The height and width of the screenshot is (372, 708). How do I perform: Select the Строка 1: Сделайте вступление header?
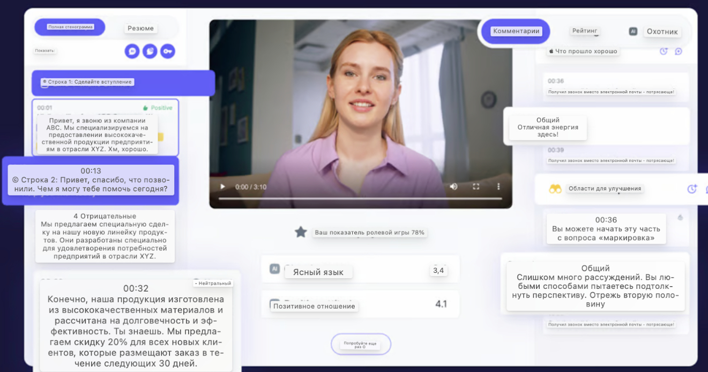pyautogui.click(x=123, y=83)
